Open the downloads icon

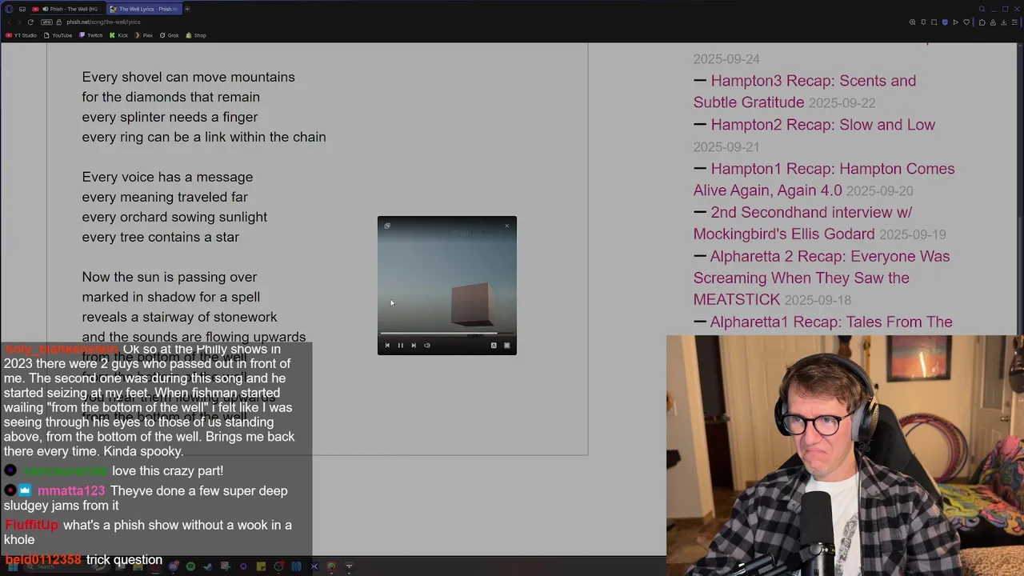pos(1003,22)
